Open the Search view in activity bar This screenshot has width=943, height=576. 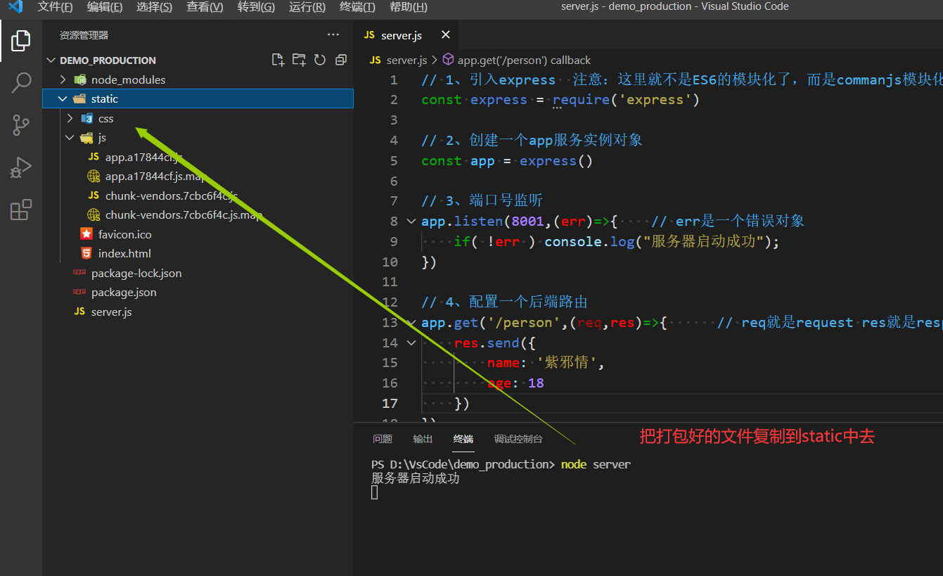pos(21,83)
